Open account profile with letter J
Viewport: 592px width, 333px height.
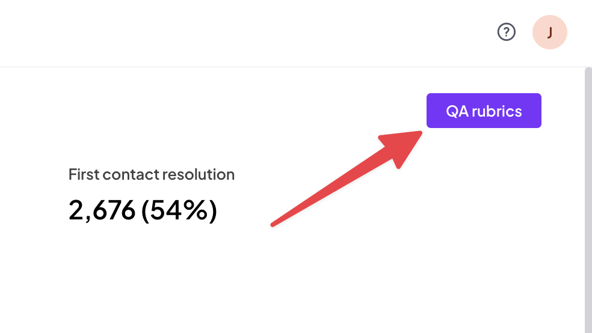point(550,32)
